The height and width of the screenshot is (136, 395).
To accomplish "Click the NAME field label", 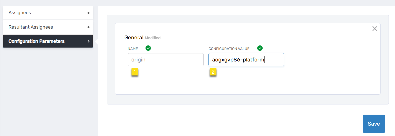I will [133, 49].
